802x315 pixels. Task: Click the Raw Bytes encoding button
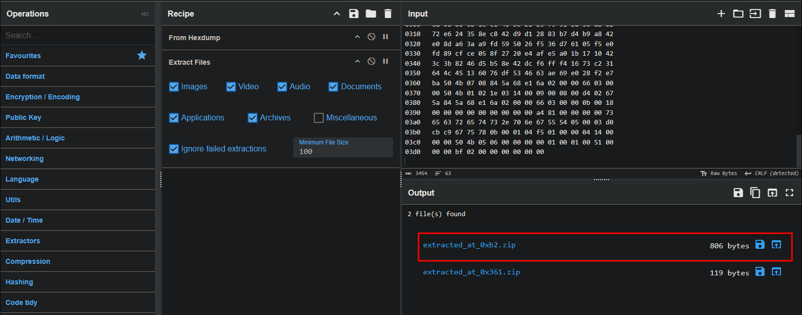pyautogui.click(x=719, y=174)
